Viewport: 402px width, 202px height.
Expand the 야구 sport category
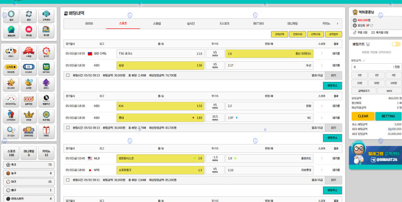(29, 182)
